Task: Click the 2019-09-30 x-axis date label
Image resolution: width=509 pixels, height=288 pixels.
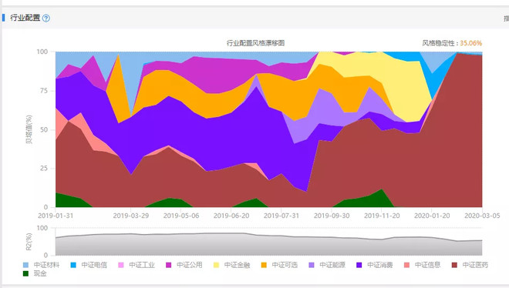Action: (332, 216)
